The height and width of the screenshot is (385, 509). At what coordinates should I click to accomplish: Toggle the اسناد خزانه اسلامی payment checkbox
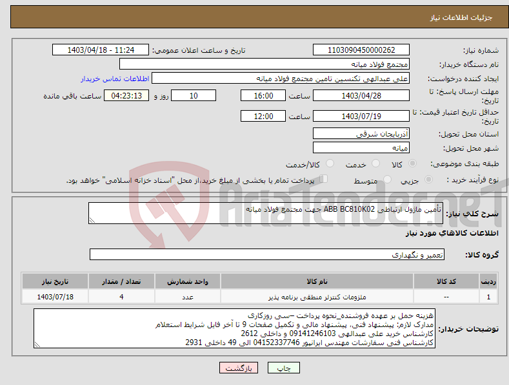point(323,179)
